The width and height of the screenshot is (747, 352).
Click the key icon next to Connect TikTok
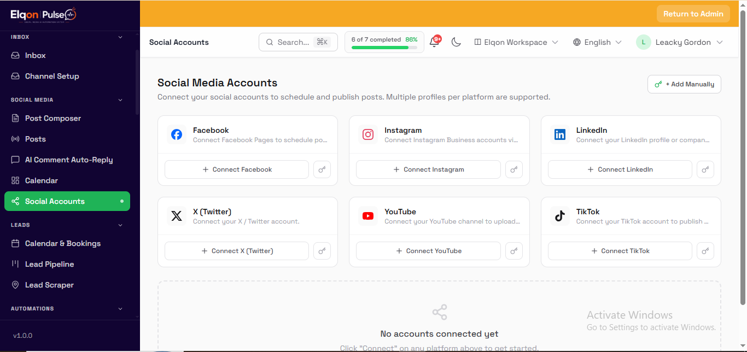tap(705, 251)
